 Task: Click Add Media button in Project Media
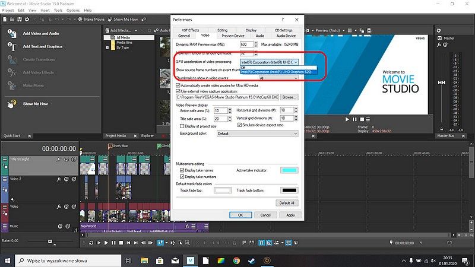(x=118, y=30)
